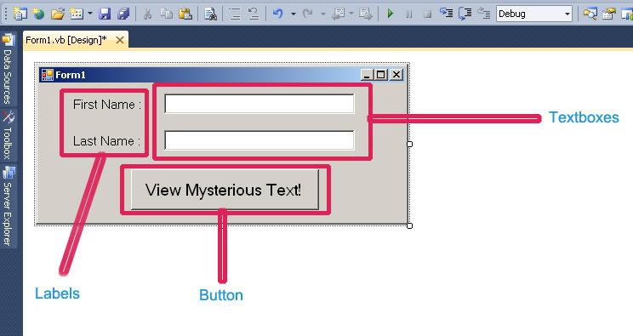Click the Save floppy disk icon
Image resolution: width=633 pixels, height=336 pixels.
click(105, 14)
